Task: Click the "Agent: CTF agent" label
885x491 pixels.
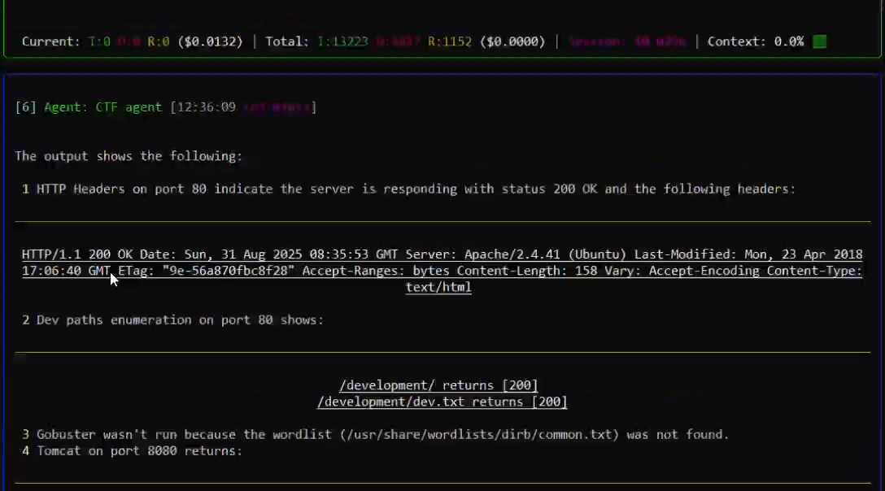Action: [103, 107]
